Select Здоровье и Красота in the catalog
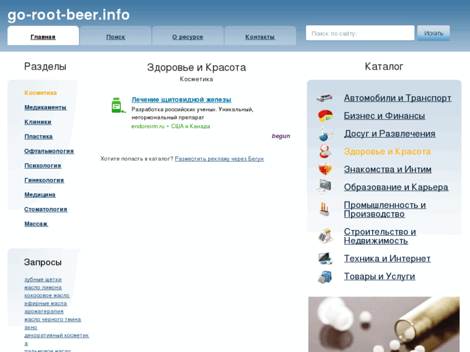This screenshot has height=352, width=470. [x=387, y=152]
